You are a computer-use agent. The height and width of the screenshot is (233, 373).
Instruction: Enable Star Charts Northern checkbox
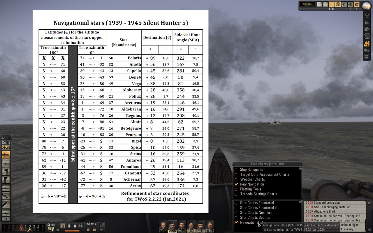[236, 213]
